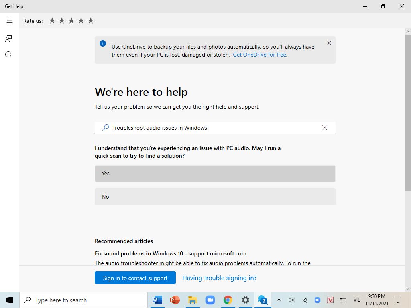Dismiss the OneDrive backup banner

coord(329,43)
